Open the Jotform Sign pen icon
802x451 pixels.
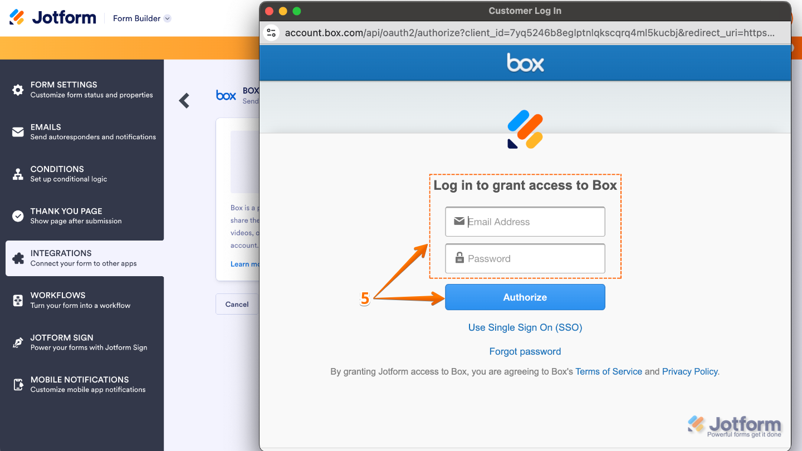[x=18, y=342]
